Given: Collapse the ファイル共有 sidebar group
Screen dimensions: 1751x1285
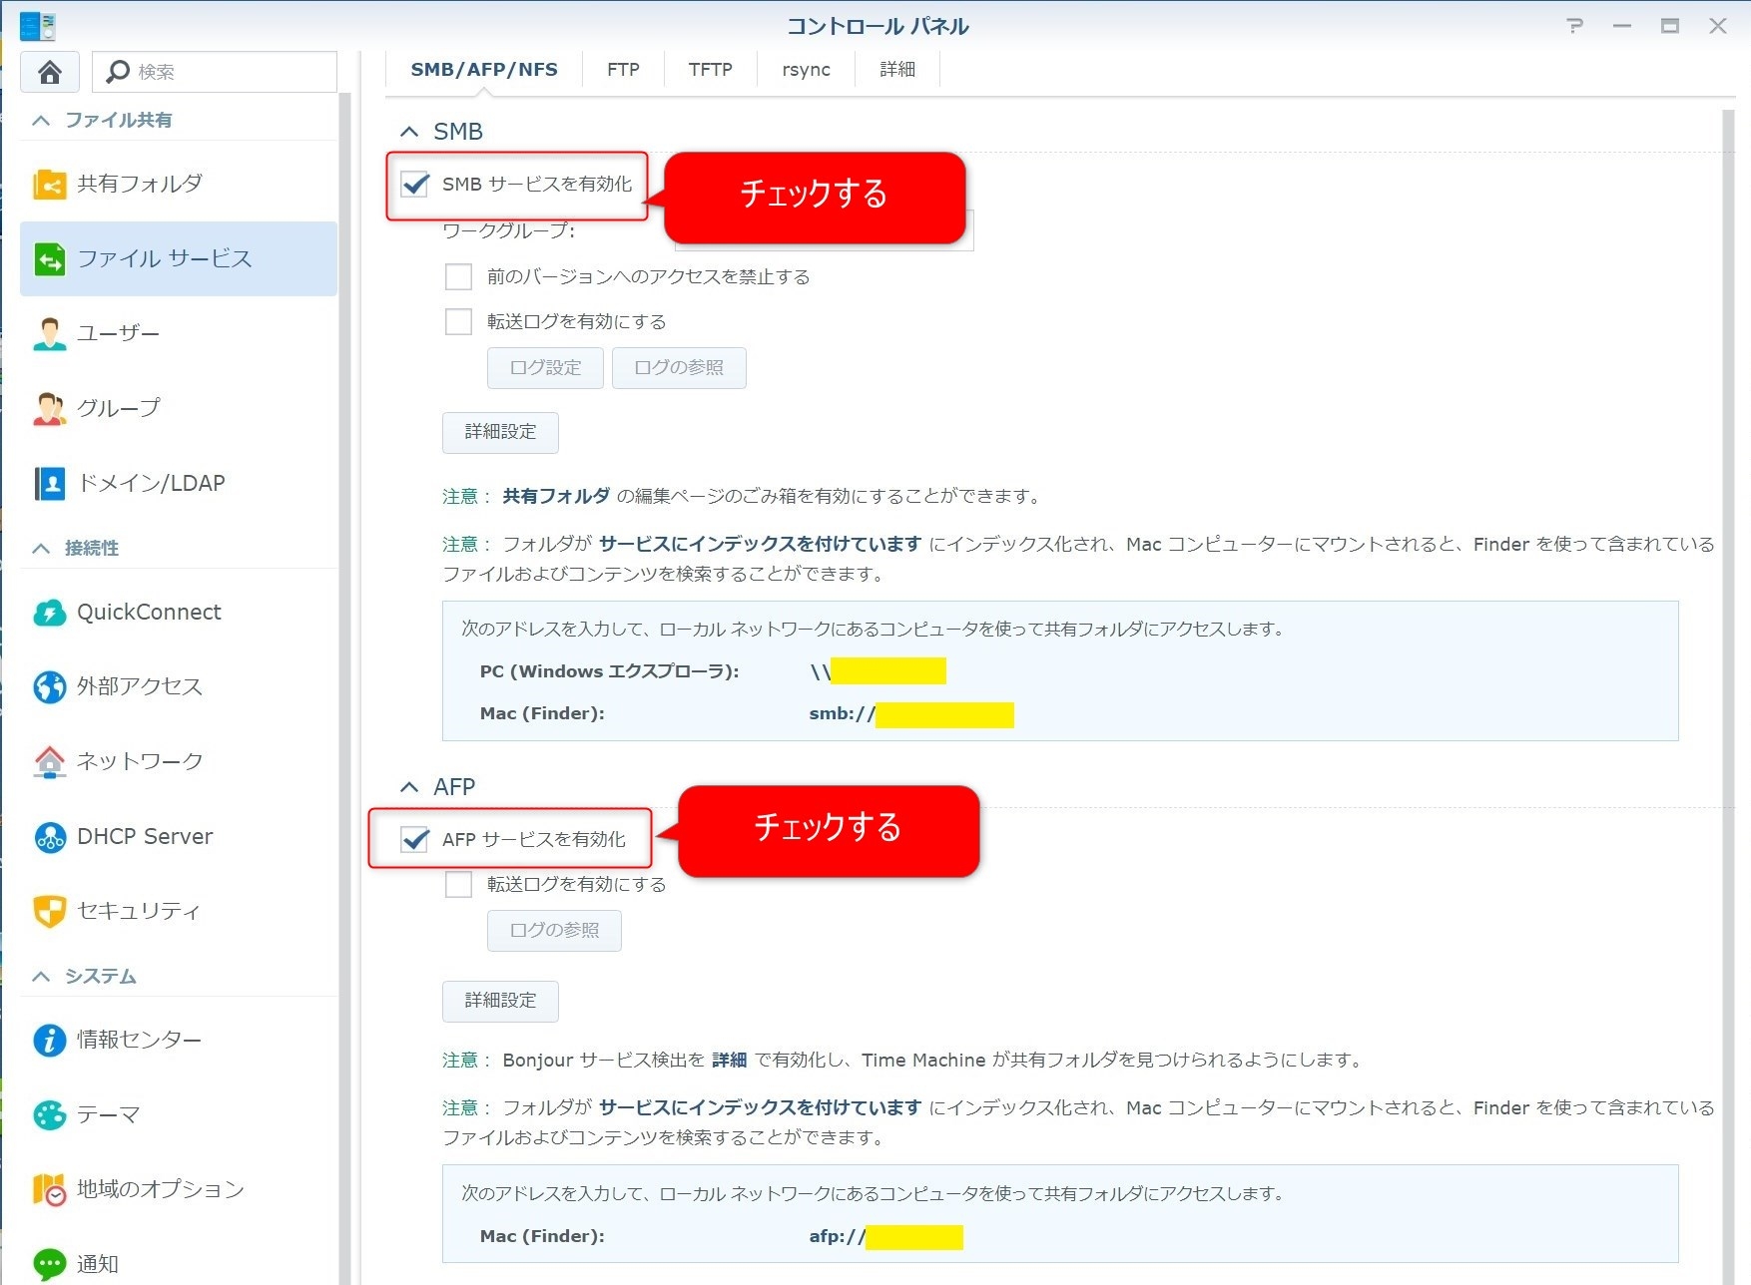Looking at the screenshot, I should click(41, 121).
